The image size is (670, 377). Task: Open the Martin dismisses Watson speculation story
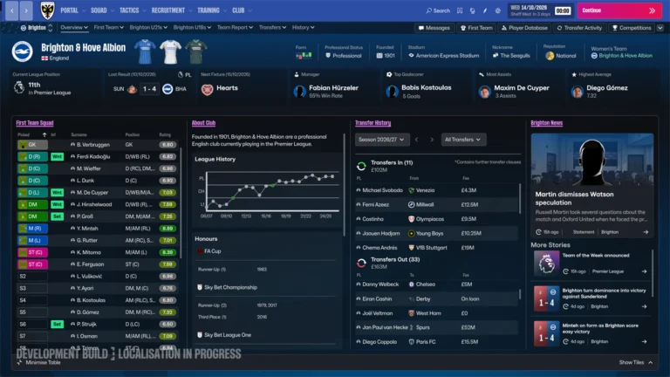591,185
